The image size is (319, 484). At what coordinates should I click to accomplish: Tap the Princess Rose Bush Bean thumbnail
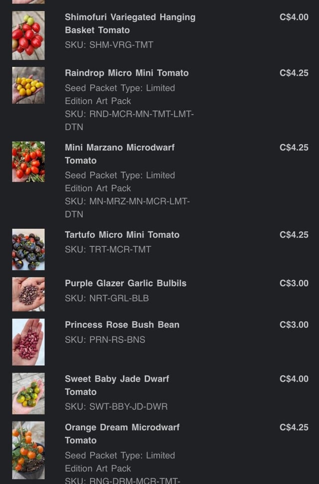point(28,342)
